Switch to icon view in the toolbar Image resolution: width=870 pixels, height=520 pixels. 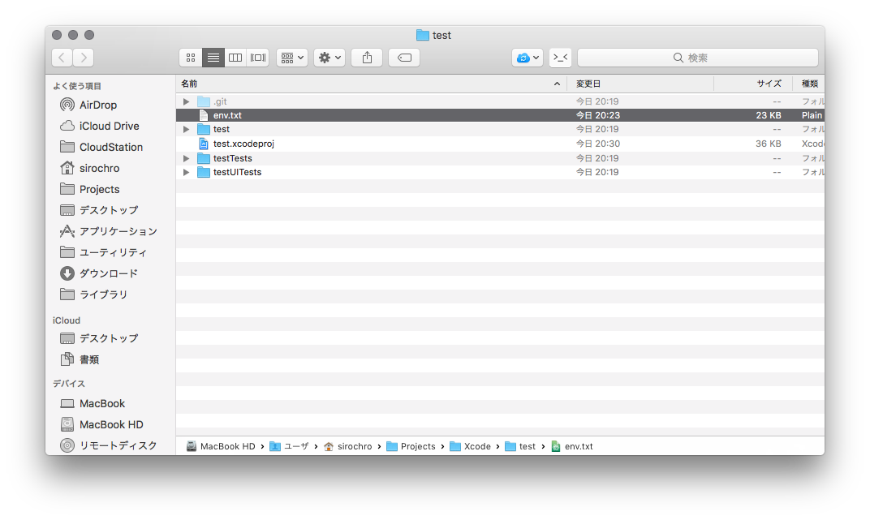[190, 57]
